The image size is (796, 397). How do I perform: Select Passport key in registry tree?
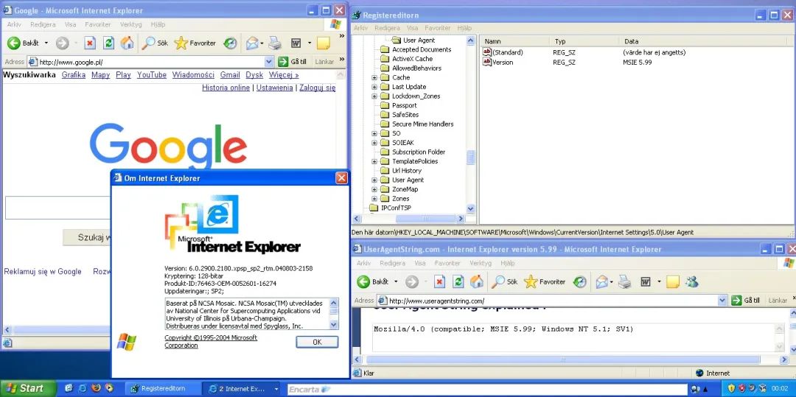pyautogui.click(x=404, y=105)
